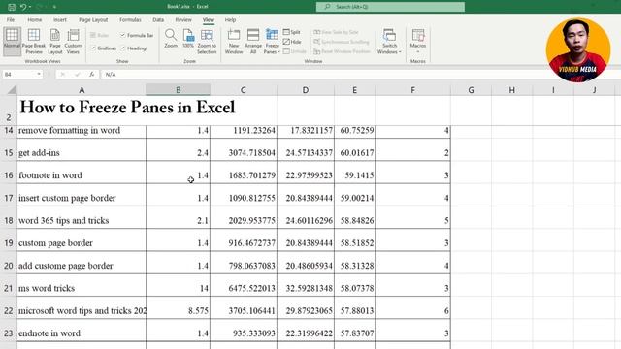Image resolution: width=621 pixels, height=349 pixels.
Task: Open Custom Views dialog
Action: pos(73,41)
